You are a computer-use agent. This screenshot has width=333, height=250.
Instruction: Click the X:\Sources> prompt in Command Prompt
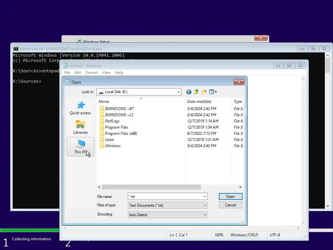(x=27, y=81)
